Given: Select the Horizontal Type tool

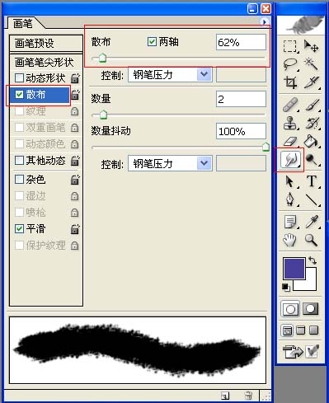Looking at the screenshot, I should 312,180.
